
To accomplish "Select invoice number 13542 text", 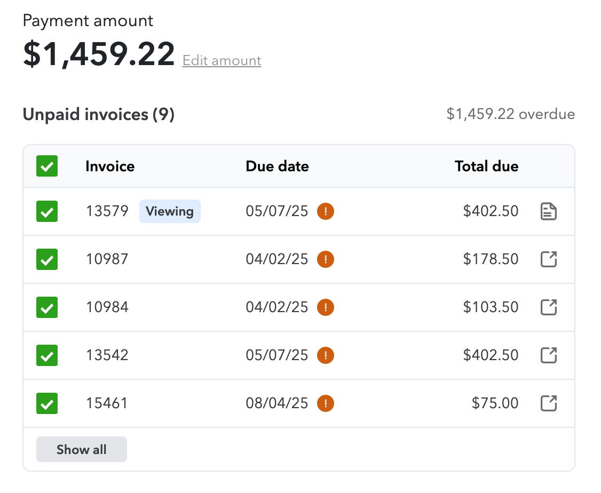I will (107, 355).
